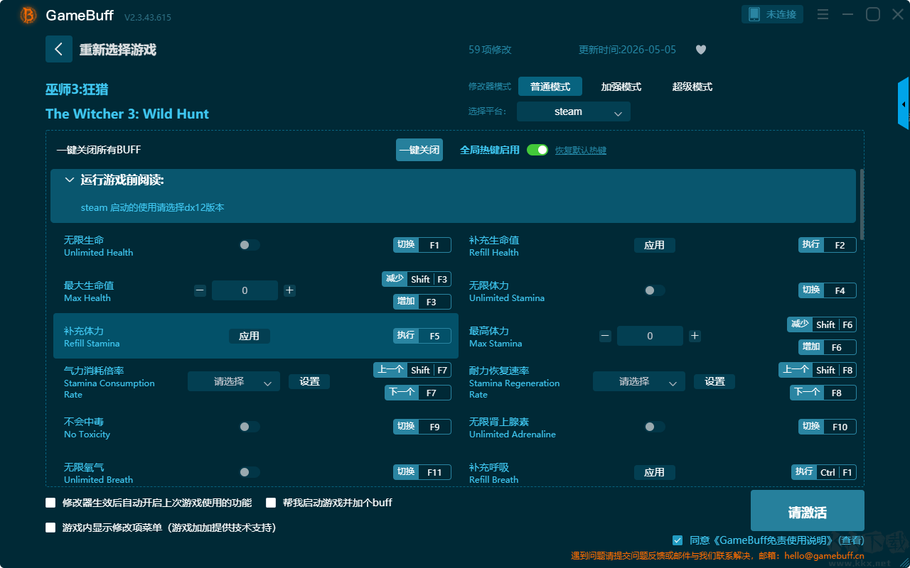Disable the global hotkey toggle
This screenshot has height=568, width=910.
pyautogui.click(x=537, y=150)
